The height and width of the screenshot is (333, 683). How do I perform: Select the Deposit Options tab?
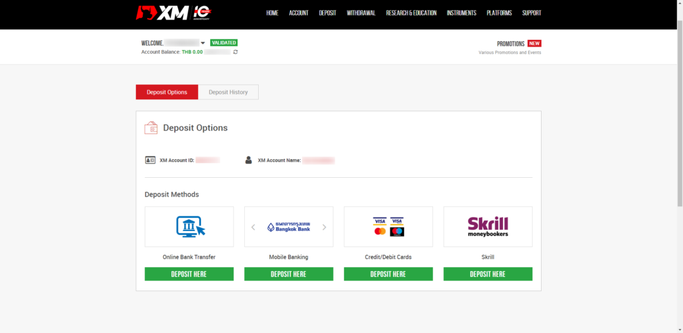[167, 92]
